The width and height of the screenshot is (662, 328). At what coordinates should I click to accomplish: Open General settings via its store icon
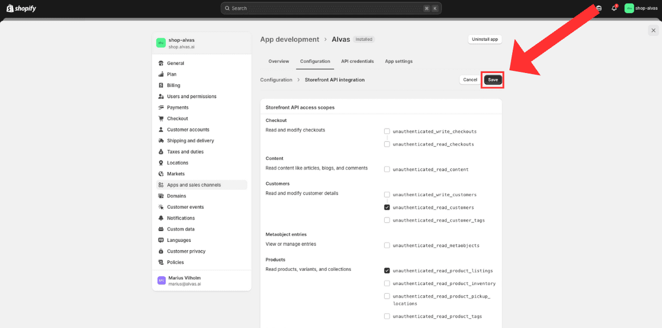click(x=161, y=63)
